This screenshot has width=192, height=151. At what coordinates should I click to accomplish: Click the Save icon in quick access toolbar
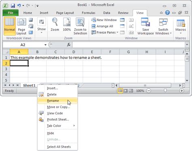click(x=13, y=6)
